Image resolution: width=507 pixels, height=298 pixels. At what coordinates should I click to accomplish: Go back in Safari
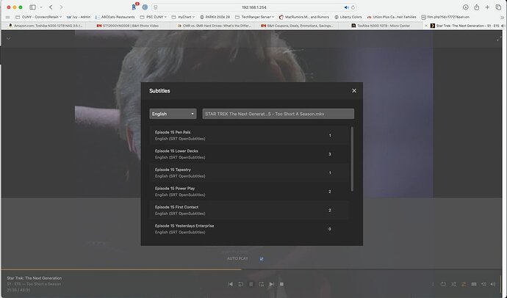click(x=51, y=7)
